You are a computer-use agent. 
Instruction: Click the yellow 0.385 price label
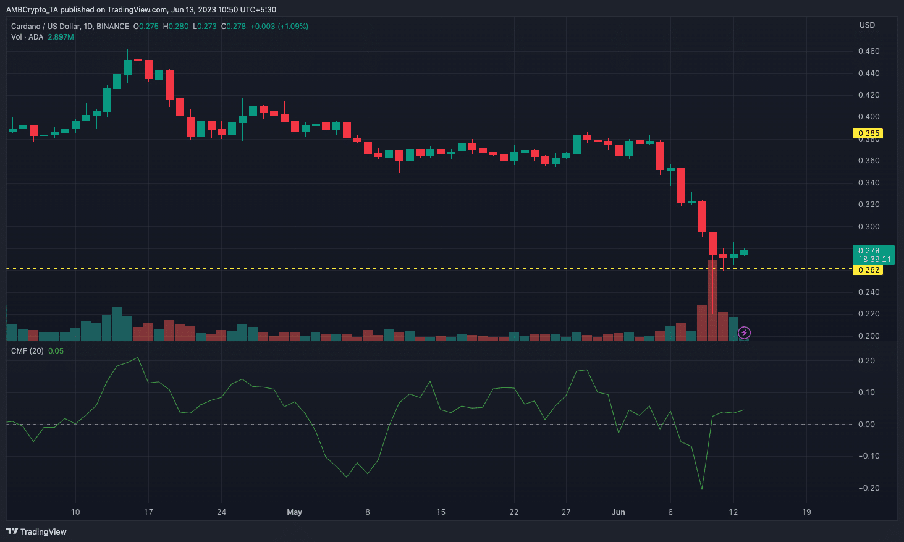coord(868,133)
